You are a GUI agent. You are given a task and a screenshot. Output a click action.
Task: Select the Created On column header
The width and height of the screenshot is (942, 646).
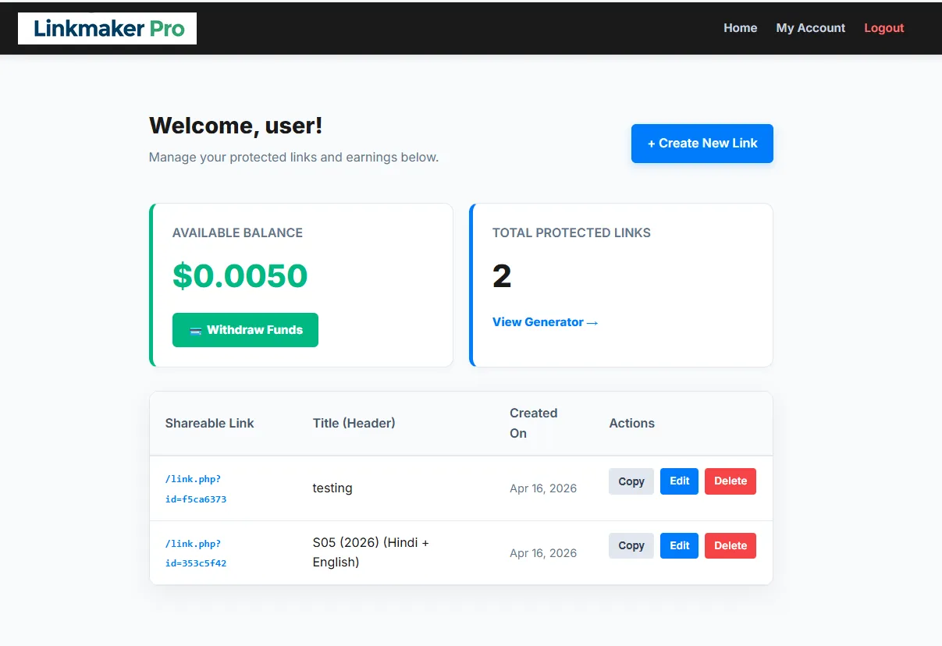point(533,424)
